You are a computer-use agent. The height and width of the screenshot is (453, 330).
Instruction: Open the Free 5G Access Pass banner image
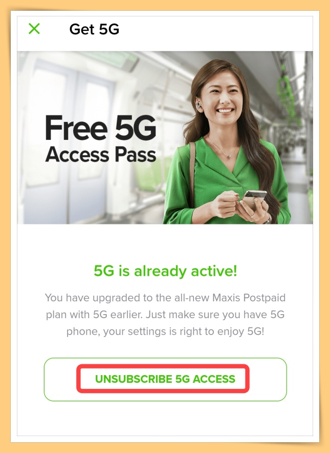(x=165, y=137)
